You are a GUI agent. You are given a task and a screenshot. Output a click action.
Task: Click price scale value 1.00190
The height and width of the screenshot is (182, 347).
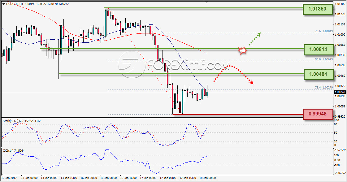(340, 96)
